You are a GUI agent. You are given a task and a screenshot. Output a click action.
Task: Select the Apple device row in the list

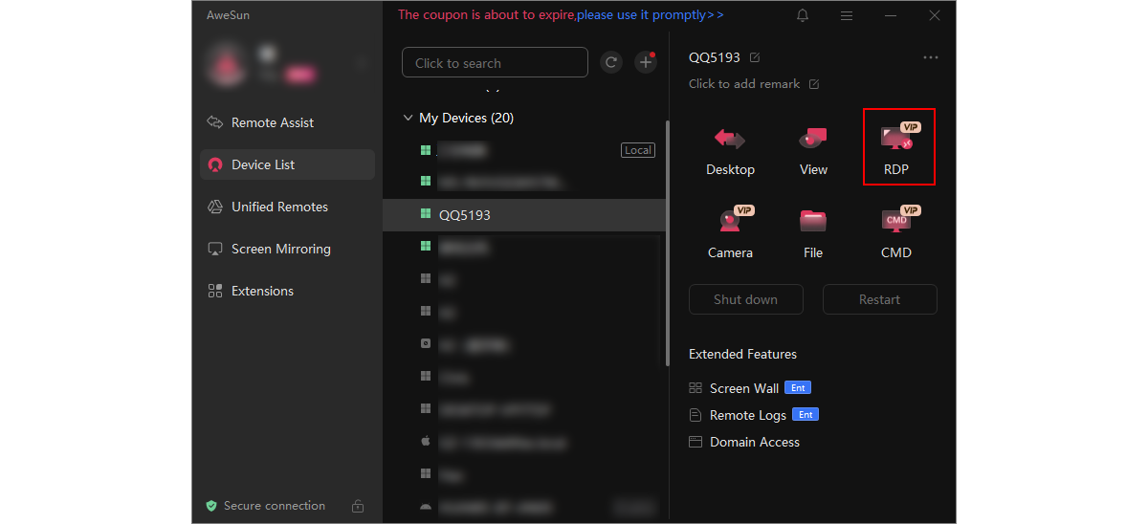(x=523, y=443)
